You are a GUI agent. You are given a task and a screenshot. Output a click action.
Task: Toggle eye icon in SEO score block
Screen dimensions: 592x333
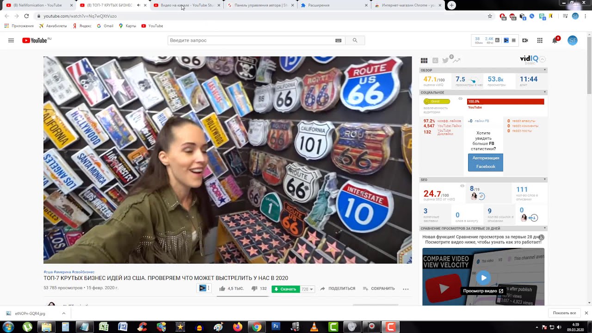462,186
